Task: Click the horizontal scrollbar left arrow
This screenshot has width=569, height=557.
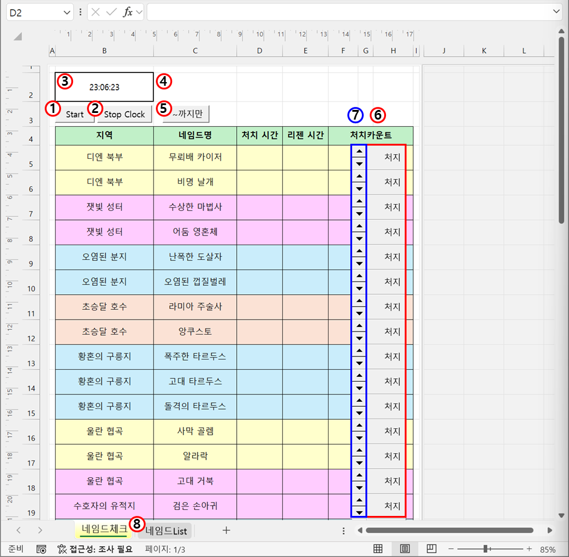Action: [x=359, y=530]
